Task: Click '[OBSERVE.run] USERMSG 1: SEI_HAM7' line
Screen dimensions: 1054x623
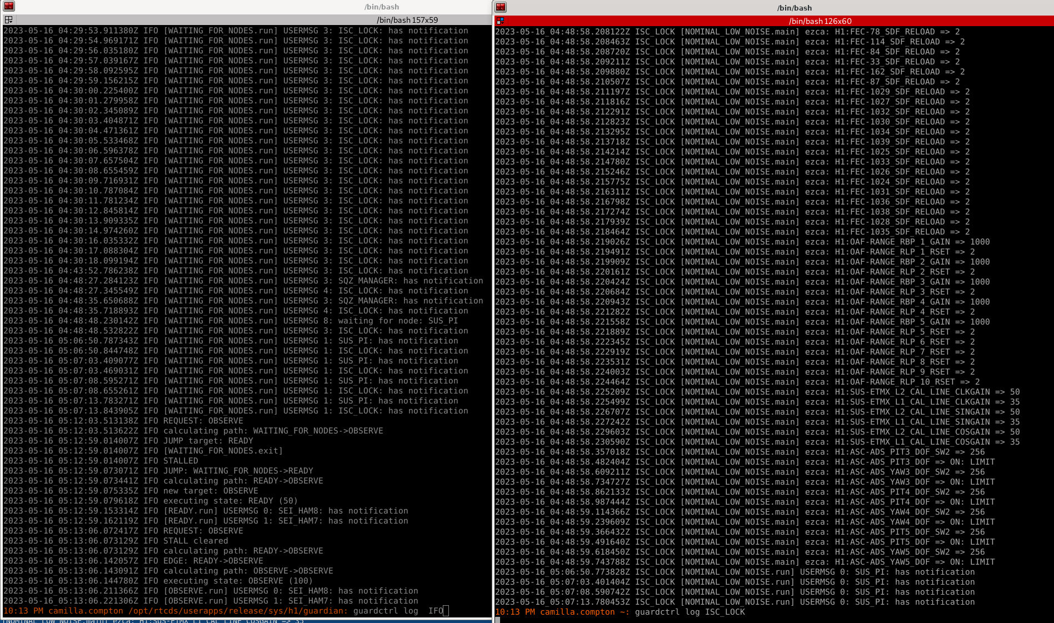Action: tap(211, 601)
